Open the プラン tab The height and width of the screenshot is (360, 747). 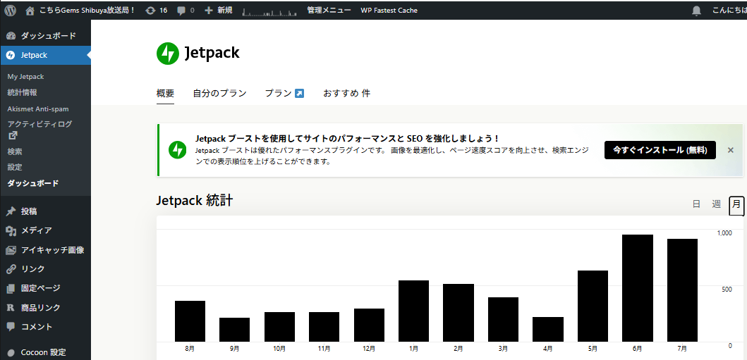pos(284,93)
